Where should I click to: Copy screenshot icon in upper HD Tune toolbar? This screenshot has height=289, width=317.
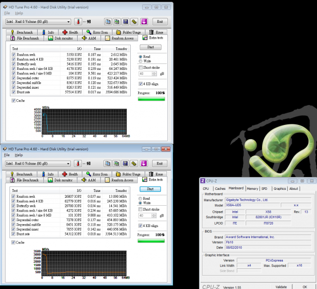tap(117, 22)
